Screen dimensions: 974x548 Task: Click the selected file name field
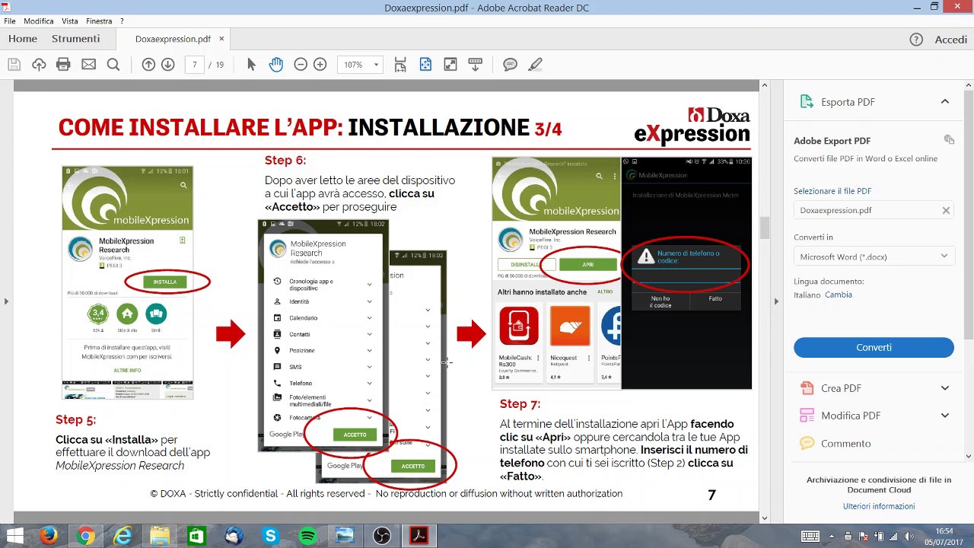(874, 210)
